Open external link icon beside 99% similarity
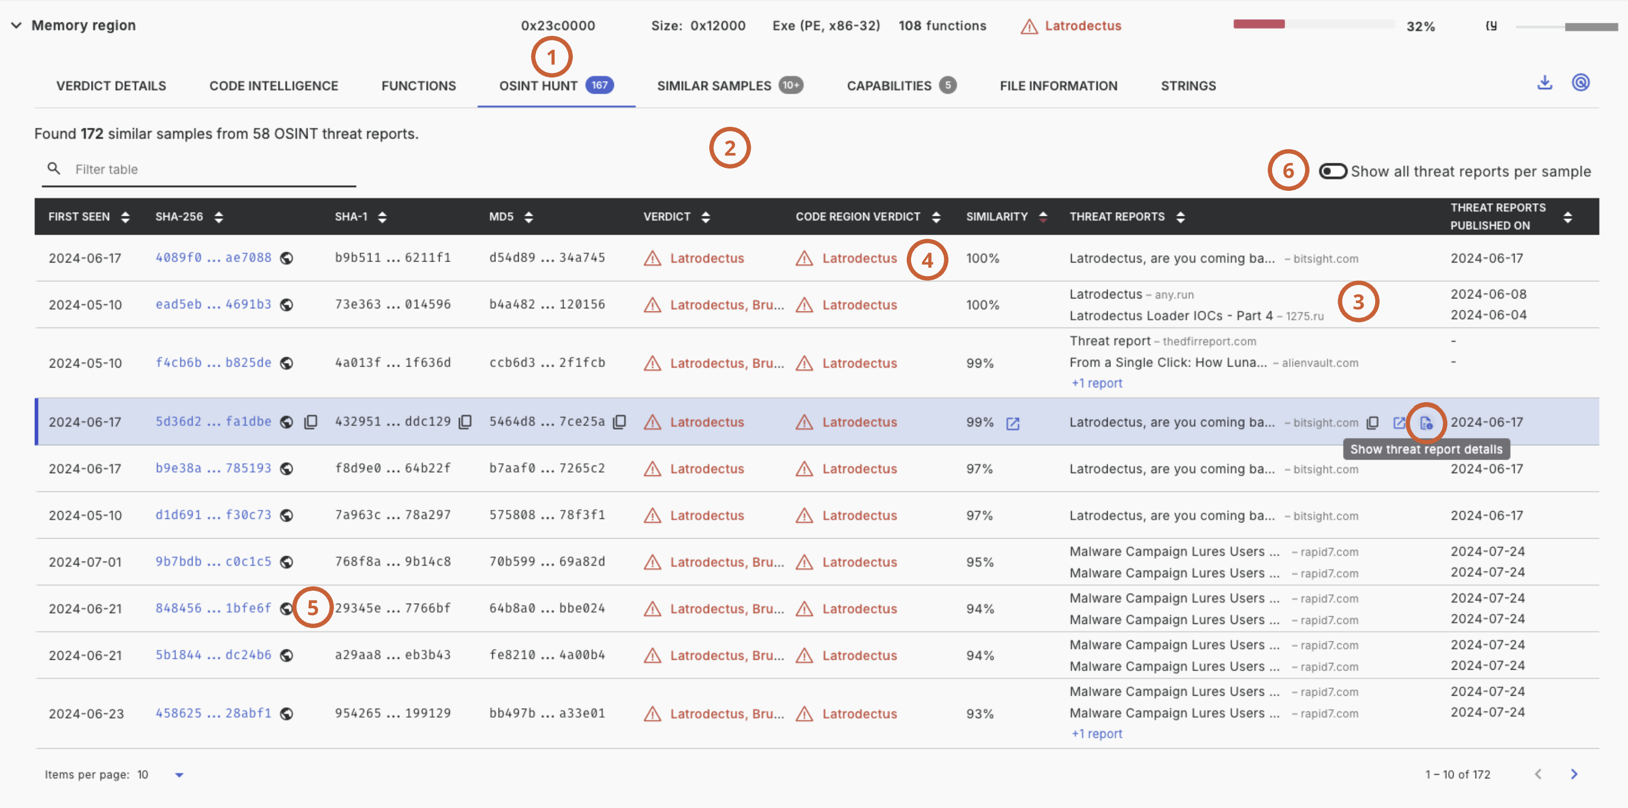1628x808 pixels. pyautogui.click(x=1012, y=423)
